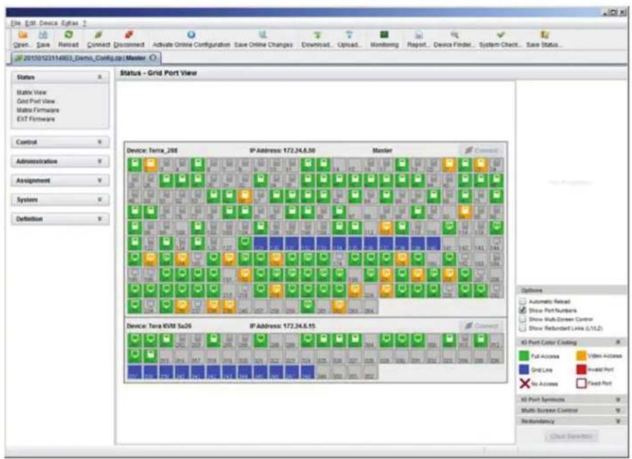Collapse the Status section in the sidebar
The height and width of the screenshot is (459, 632).
100,77
